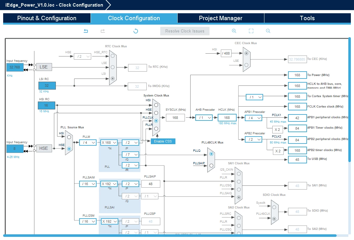Select PLLR in System Clock Mux
The height and width of the screenshot is (240, 354).
(156, 129)
